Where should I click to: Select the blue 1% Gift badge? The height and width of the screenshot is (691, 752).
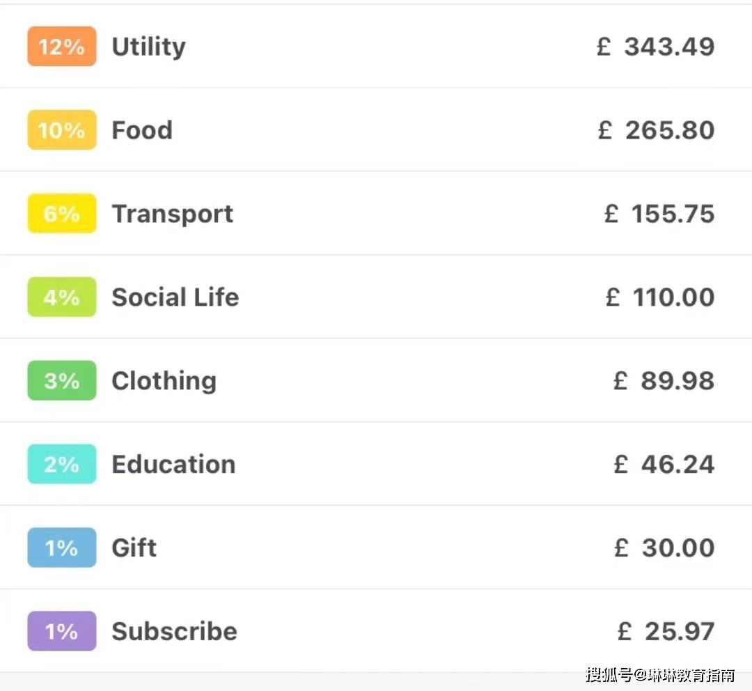(x=62, y=548)
